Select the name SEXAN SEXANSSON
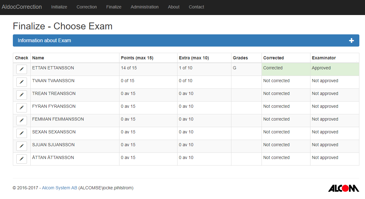This screenshot has width=365, height=199. [54, 132]
